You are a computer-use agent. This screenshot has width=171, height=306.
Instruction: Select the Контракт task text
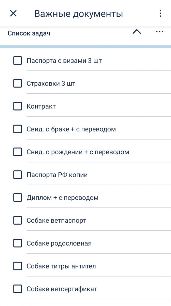(x=41, y=106)
